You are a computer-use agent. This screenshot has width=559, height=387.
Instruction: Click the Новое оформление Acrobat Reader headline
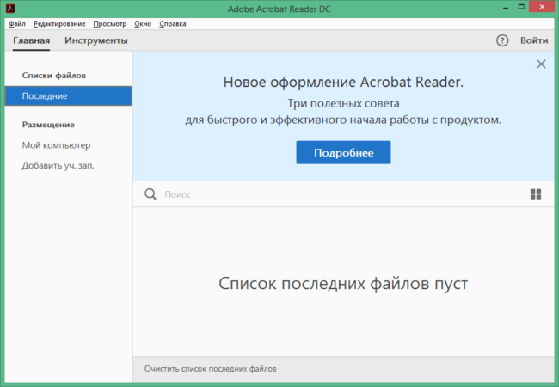343,83
